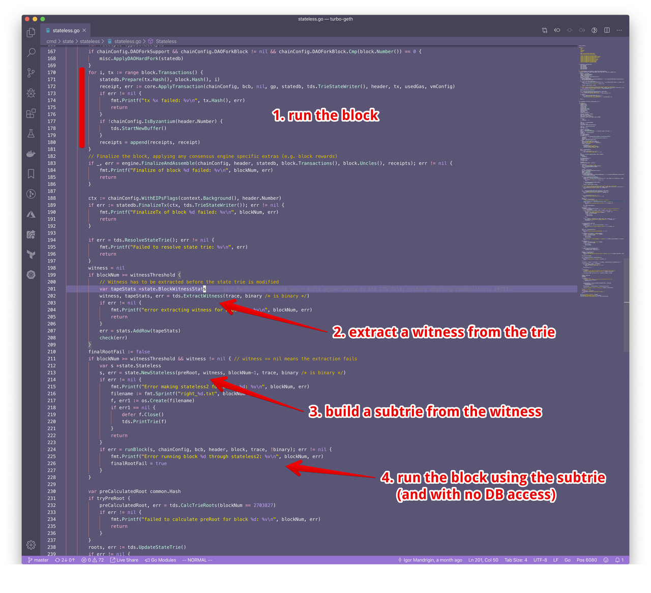The height and width of the screenshot is (593, 651).
Task: Open the Extensions view icon
Action: pyautogui.click(x=31, y=113)
